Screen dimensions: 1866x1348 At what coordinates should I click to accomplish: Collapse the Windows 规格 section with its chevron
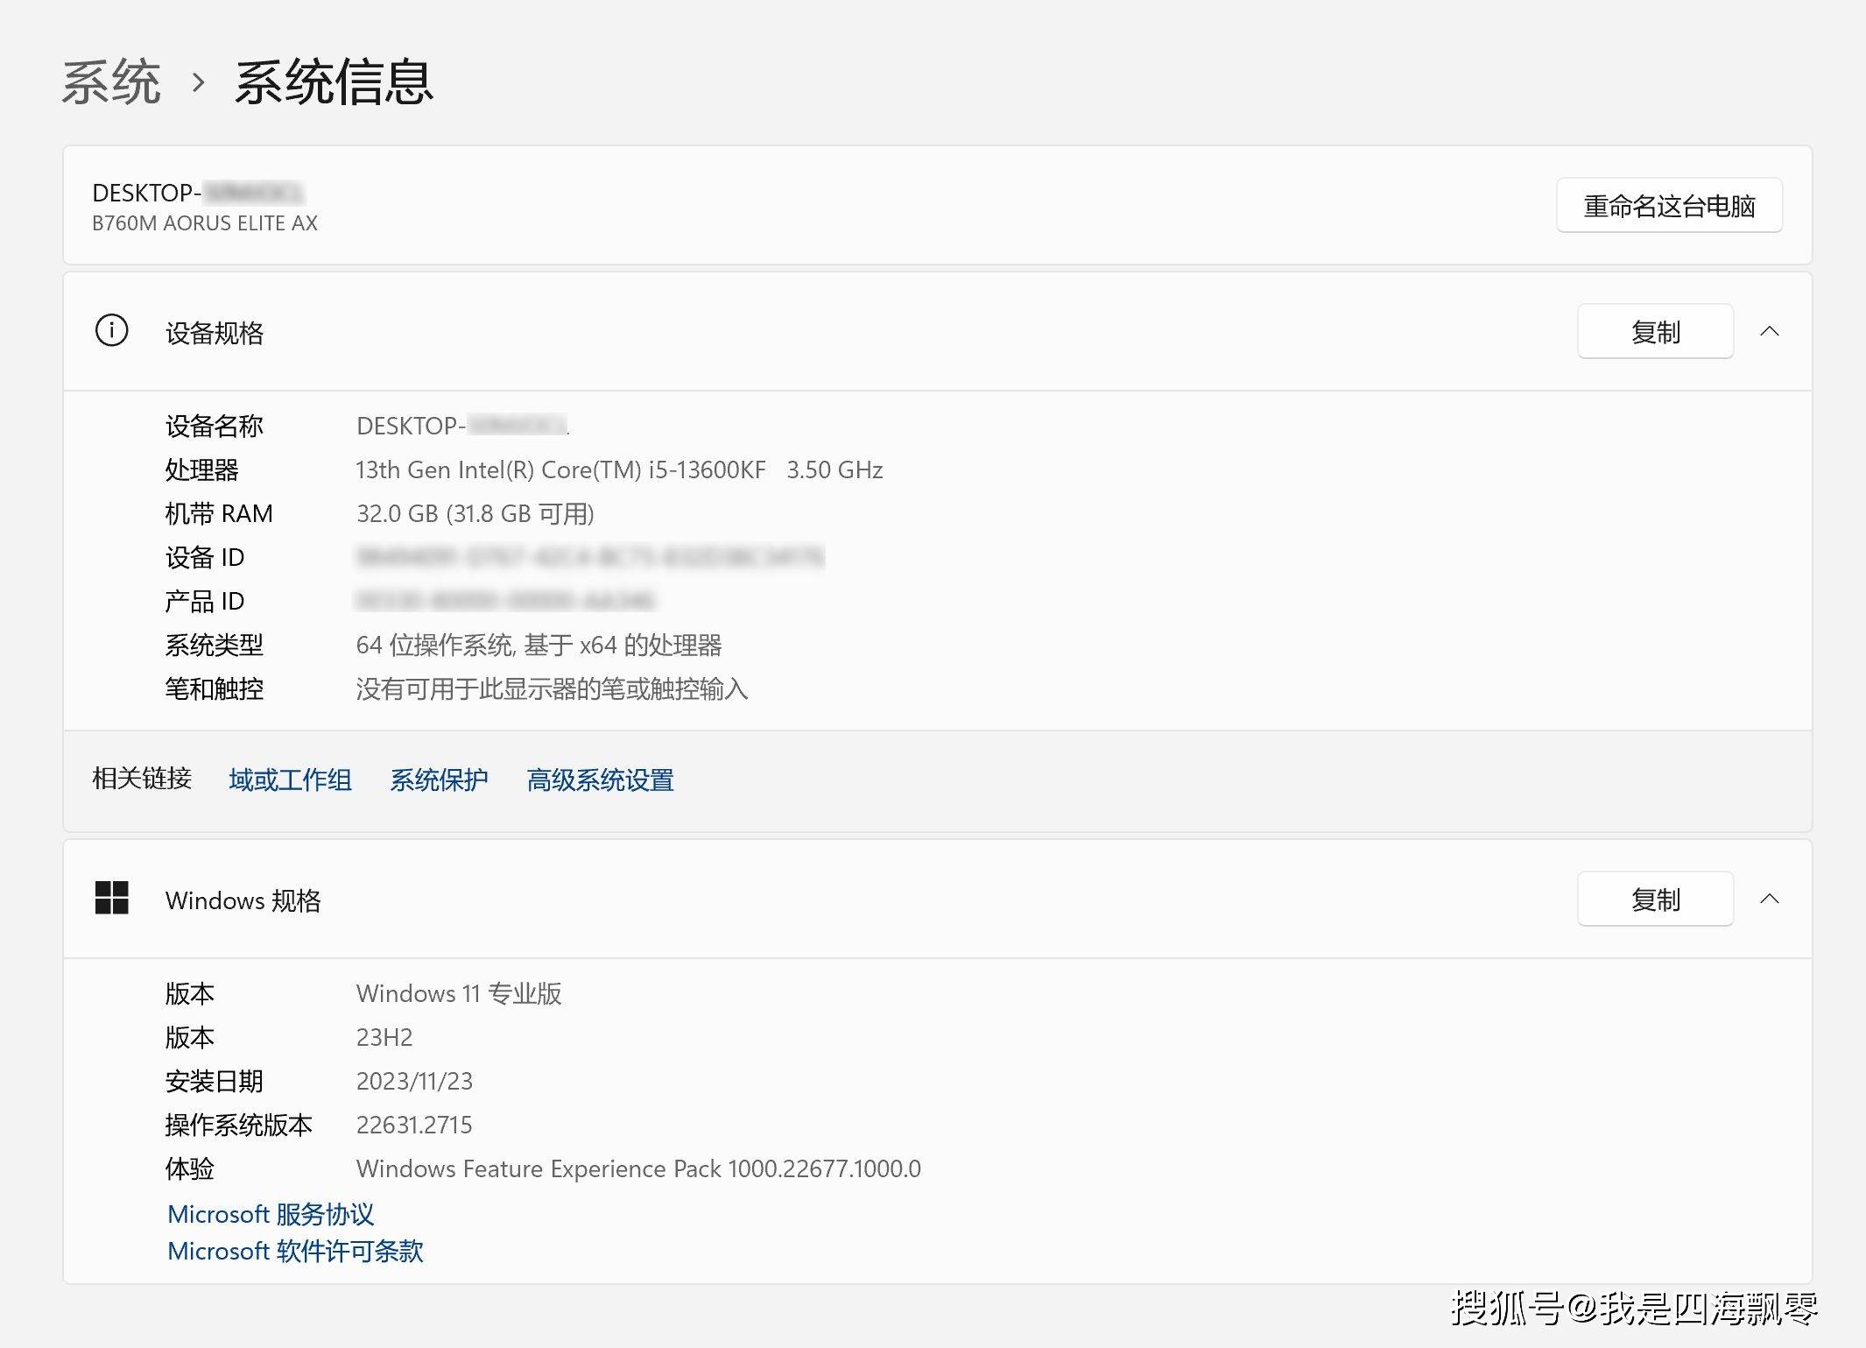tap(1770, 899)
